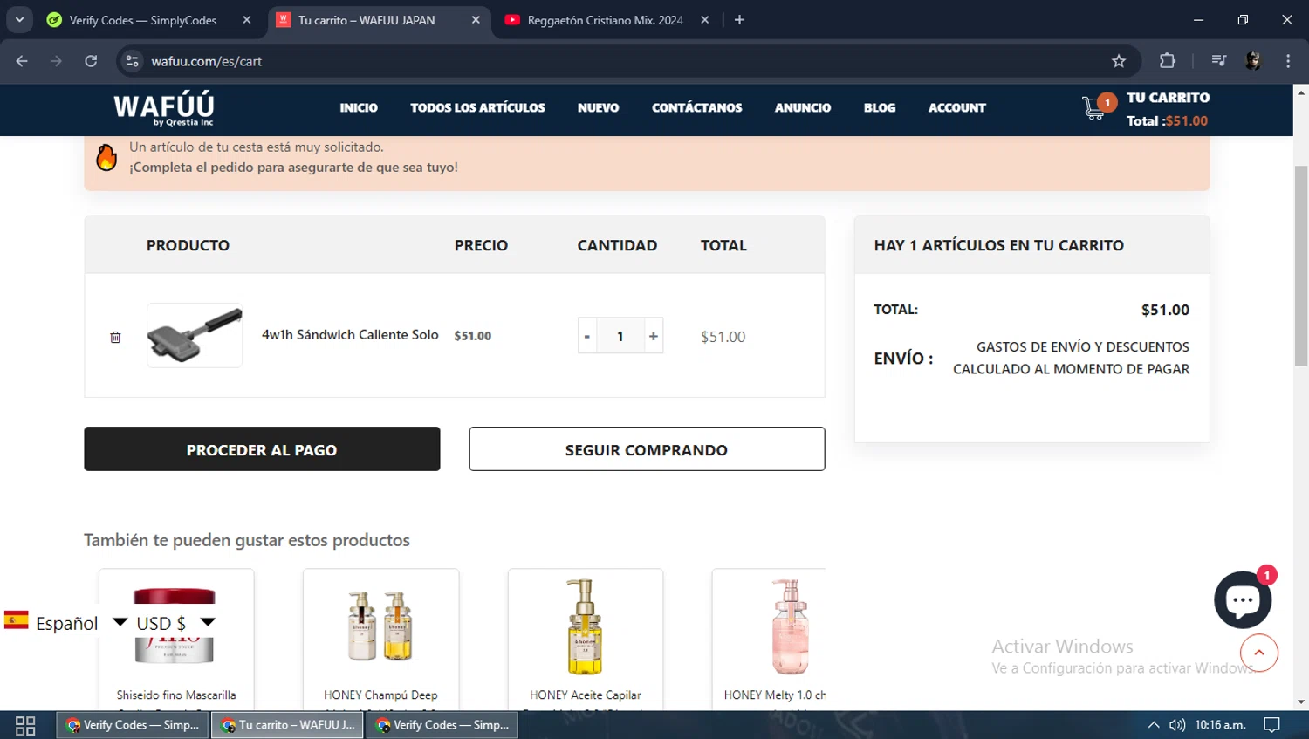Image resolution: width=1309 pixels, height=739 pixels.
Task: Open Chrome three-dot menu
Action: (1288, 61)
